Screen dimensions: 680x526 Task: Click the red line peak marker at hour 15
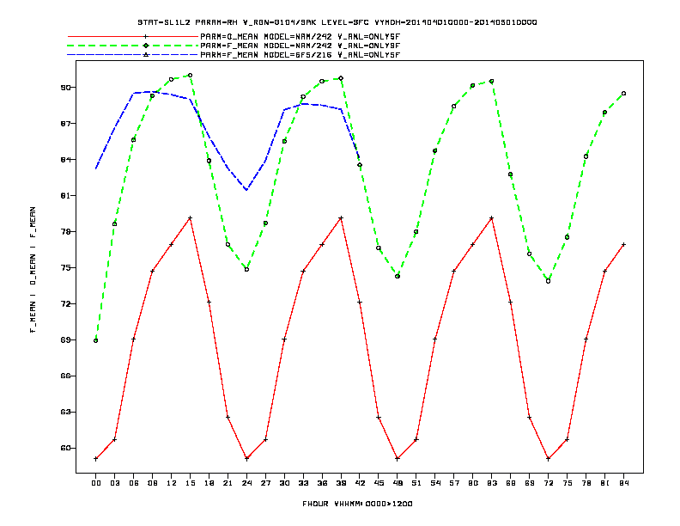pyautogui.click(x=190, y=217)
